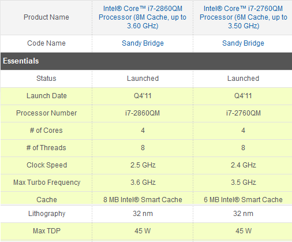Select the Cache row label

pyautogui.click(x=47, y=200)
